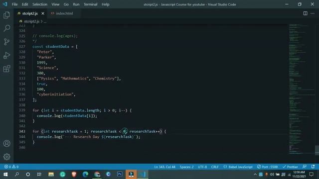The image size is (319, 179).
Task: Change file encoding UTF-8
Action: [x=202, y=167]
